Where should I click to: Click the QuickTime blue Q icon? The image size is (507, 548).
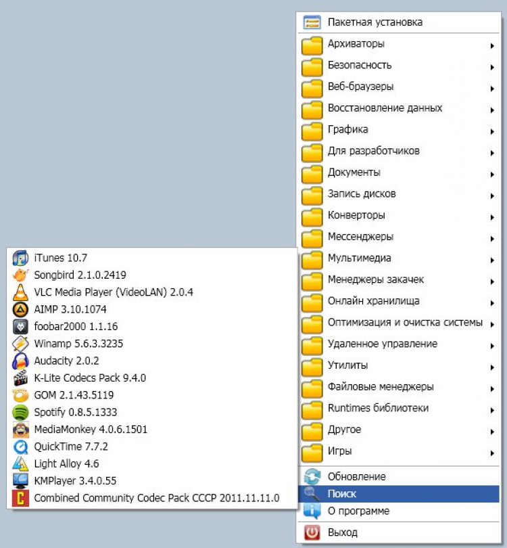point(20,447)
